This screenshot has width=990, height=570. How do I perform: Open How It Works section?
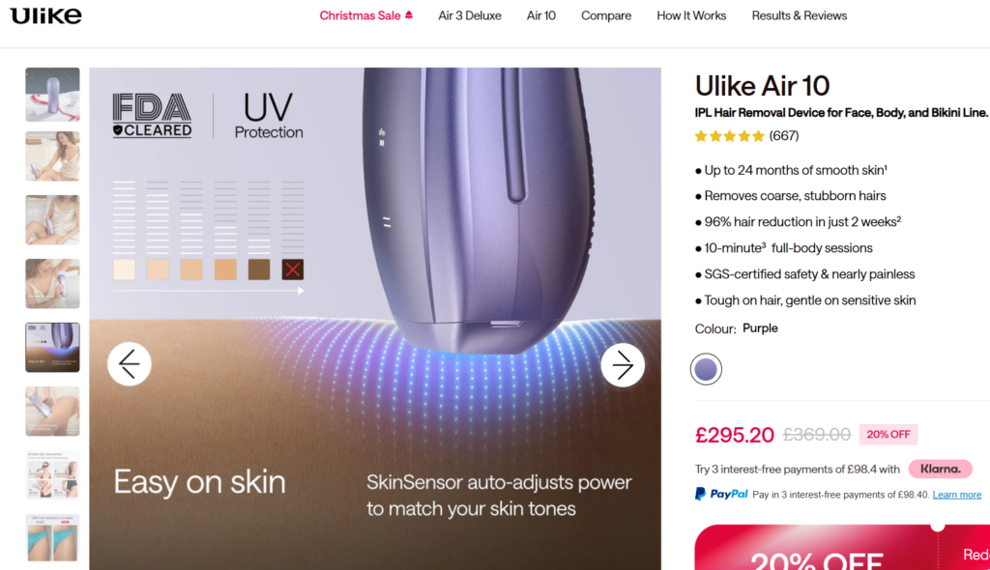tap(691, 15)
